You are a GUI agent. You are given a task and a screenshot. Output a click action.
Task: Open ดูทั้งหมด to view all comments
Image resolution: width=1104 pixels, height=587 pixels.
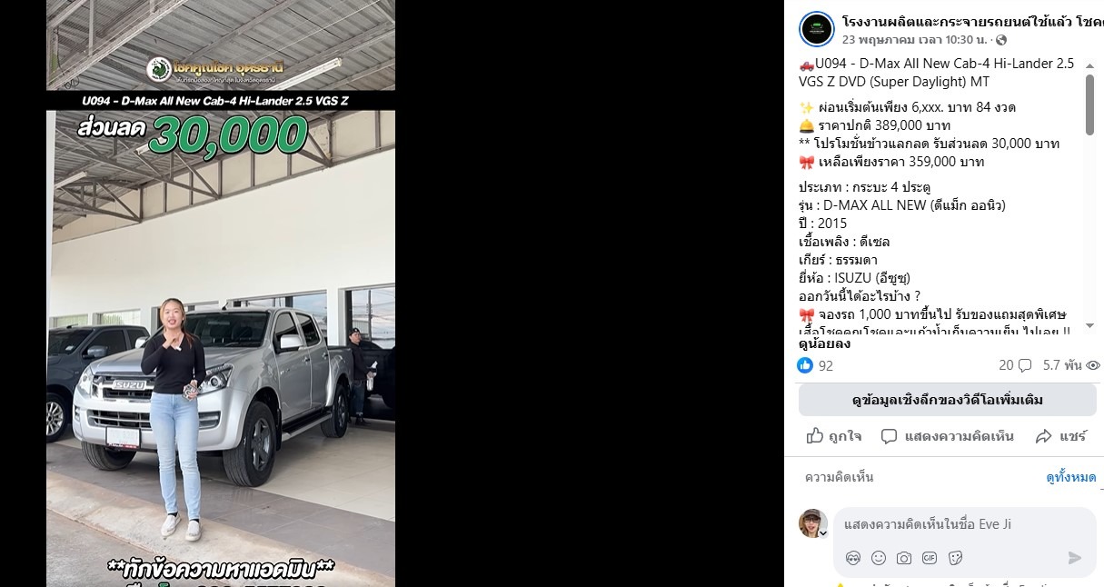1070,477
